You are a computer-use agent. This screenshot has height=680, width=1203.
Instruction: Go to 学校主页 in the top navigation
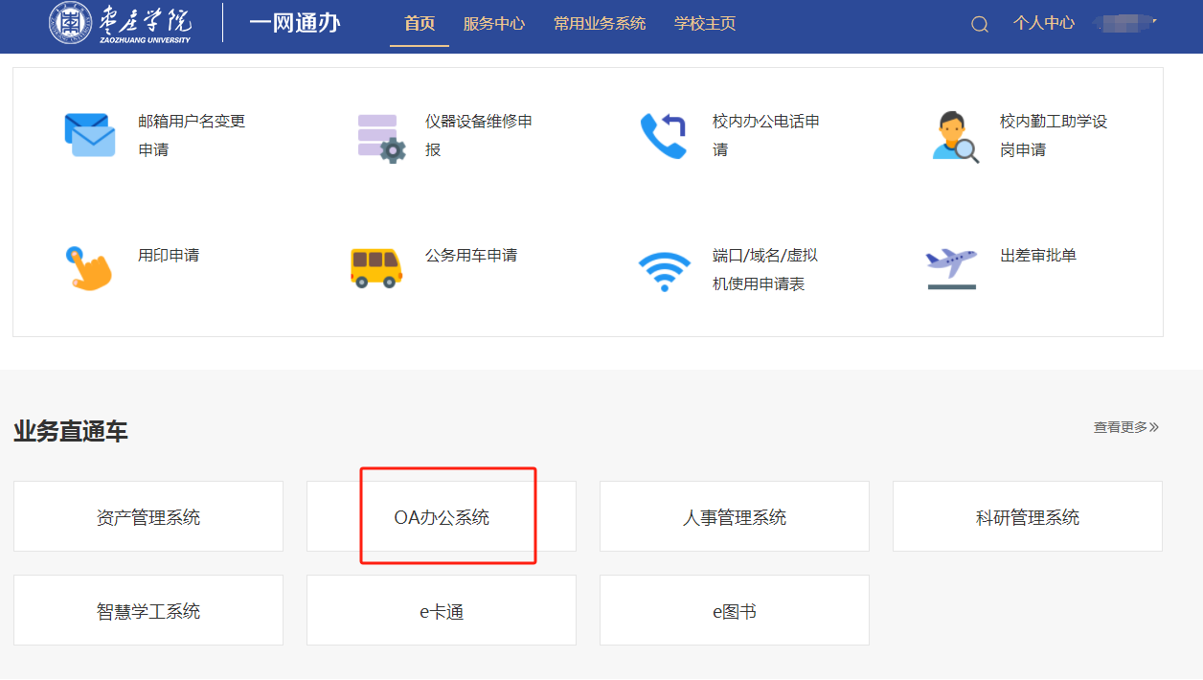705,24
